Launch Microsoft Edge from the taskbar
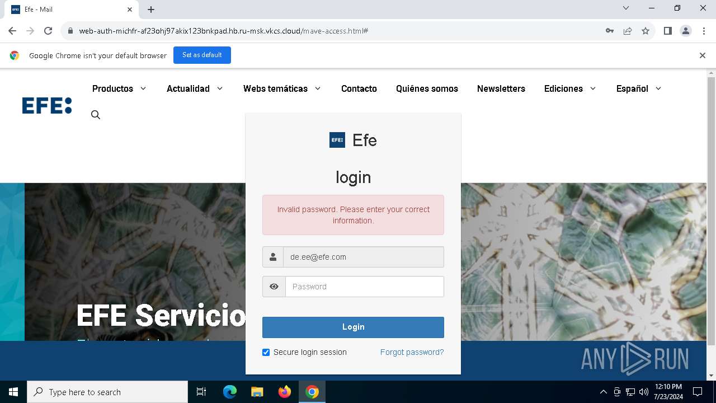The height and width of the screenshot is (403, 716). (230, 392)
